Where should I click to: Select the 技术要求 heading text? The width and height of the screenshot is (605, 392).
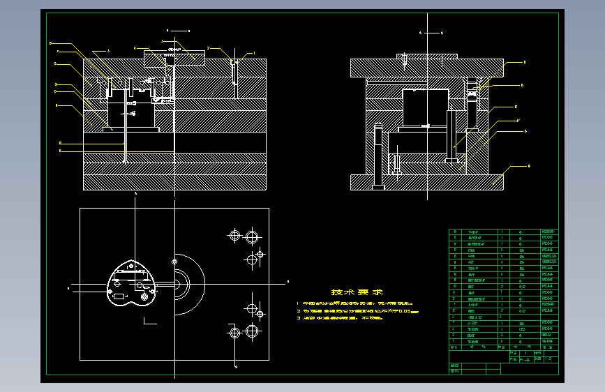[357, 292]
